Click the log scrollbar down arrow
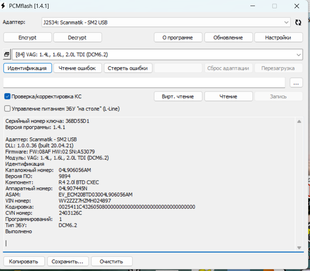Screen dimensions: 310x271 [x=299, y=248]
